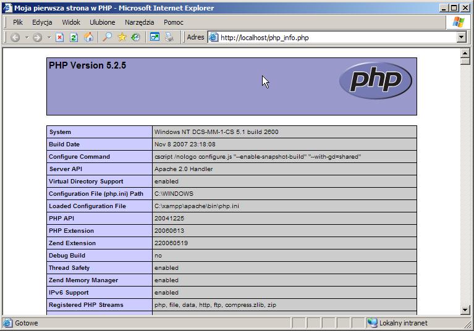The height and width of the screenshot is (331, 474).
Task: Minimize the Internet Explorer window
Action: tap(444, 8)
